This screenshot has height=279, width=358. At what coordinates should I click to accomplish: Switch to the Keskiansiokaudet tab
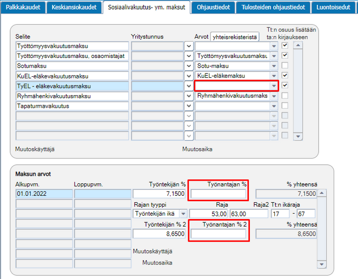tap(74, 8)
